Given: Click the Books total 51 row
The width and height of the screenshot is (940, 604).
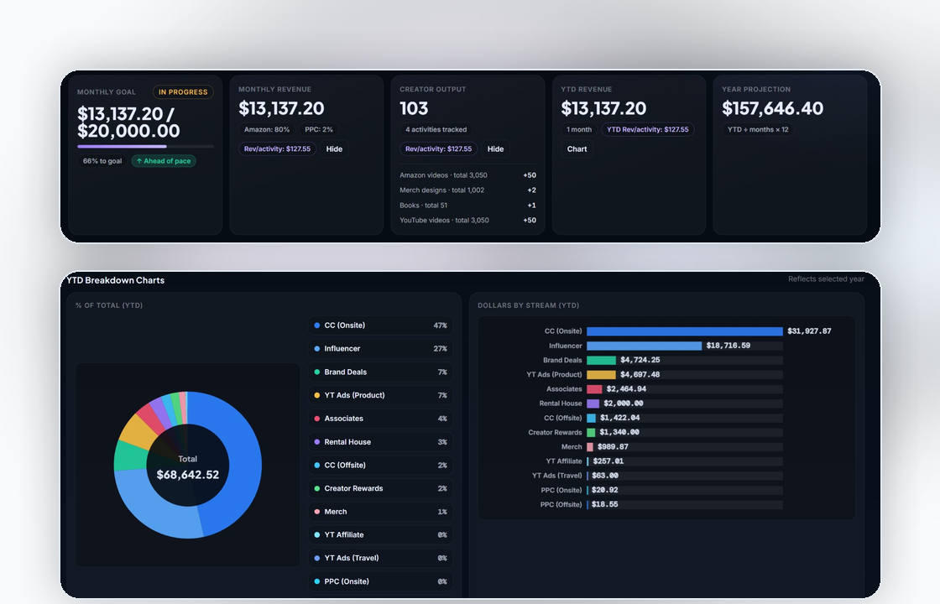Looking at the screenshot, I should tap(467, 206).
